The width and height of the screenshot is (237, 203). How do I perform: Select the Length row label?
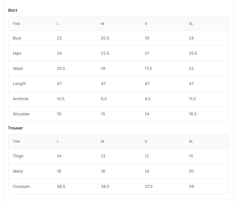click(19, 84)
